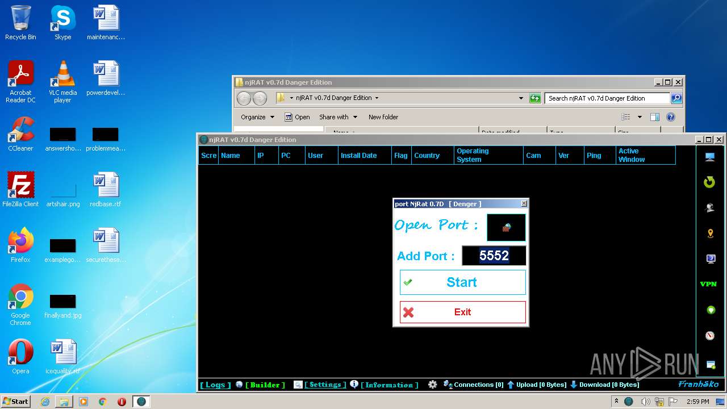
Task: Open the Information tab
Action: pos(390,385)
